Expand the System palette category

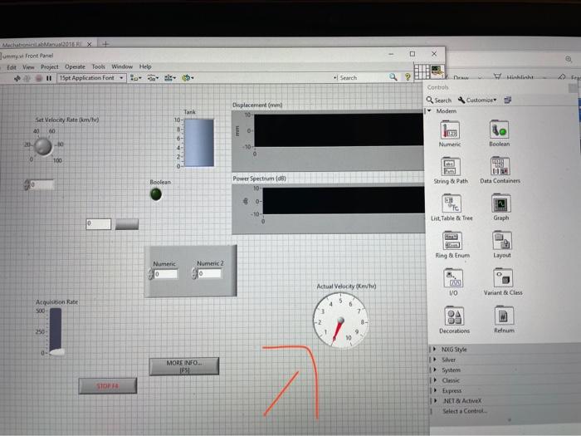tap(436, 370)
